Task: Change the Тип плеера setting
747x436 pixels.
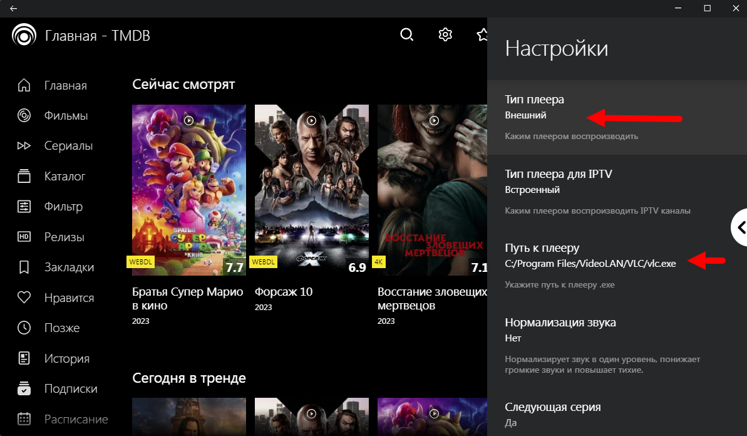Action: pyautogui.click(x=617, y=117)
